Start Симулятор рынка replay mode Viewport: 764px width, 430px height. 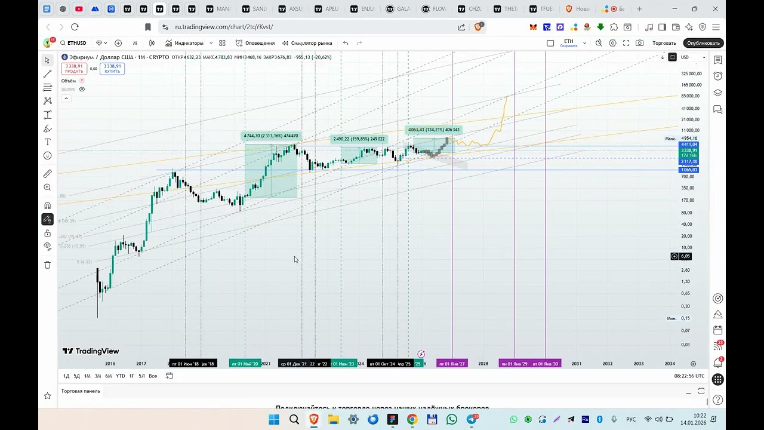point(307,43)
